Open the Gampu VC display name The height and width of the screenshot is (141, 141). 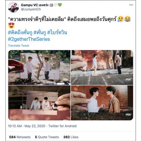[37, 5]
